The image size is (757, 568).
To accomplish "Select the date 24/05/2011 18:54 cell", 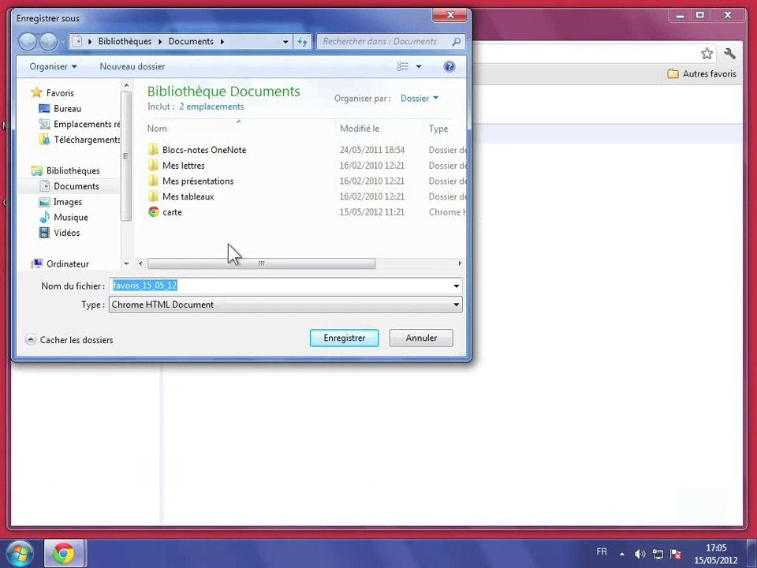I will [x=371, y=150].
